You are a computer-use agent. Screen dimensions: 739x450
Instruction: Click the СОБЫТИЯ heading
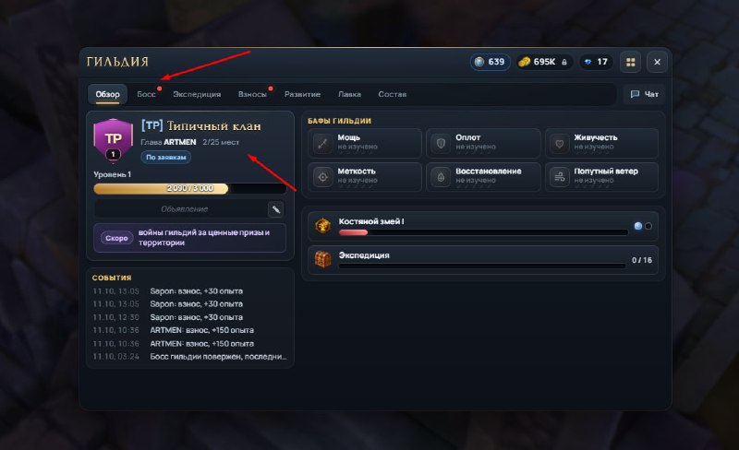(x=112, y=278)
